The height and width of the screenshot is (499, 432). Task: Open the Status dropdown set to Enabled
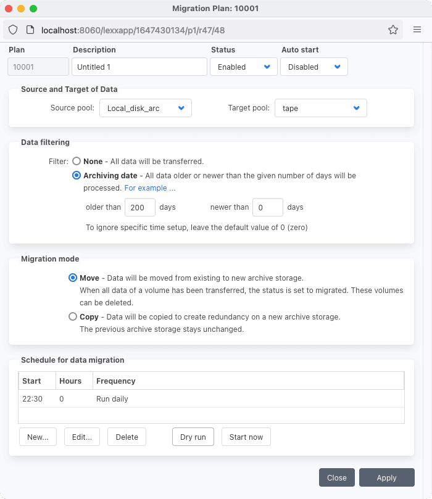coord(243,67)
